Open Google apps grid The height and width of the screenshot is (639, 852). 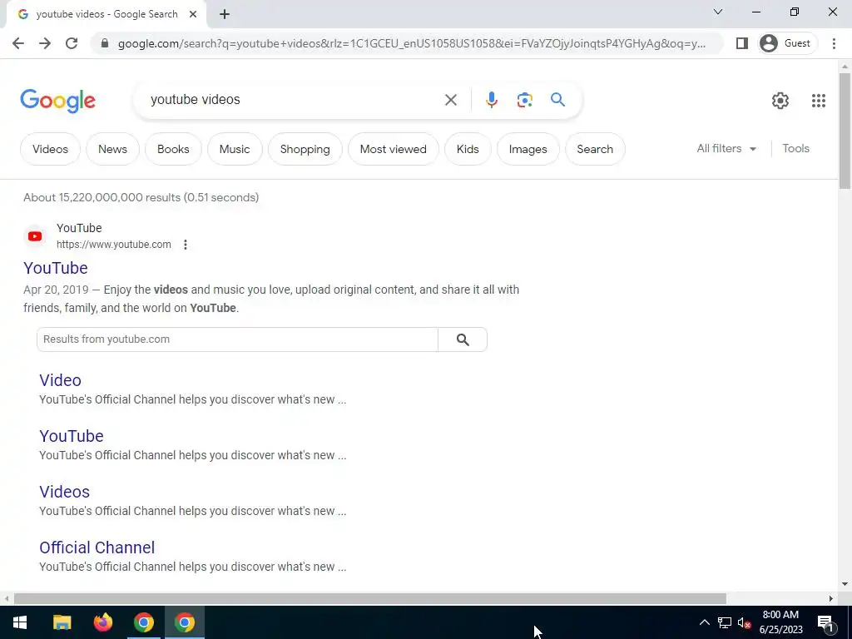click(819, 101)
